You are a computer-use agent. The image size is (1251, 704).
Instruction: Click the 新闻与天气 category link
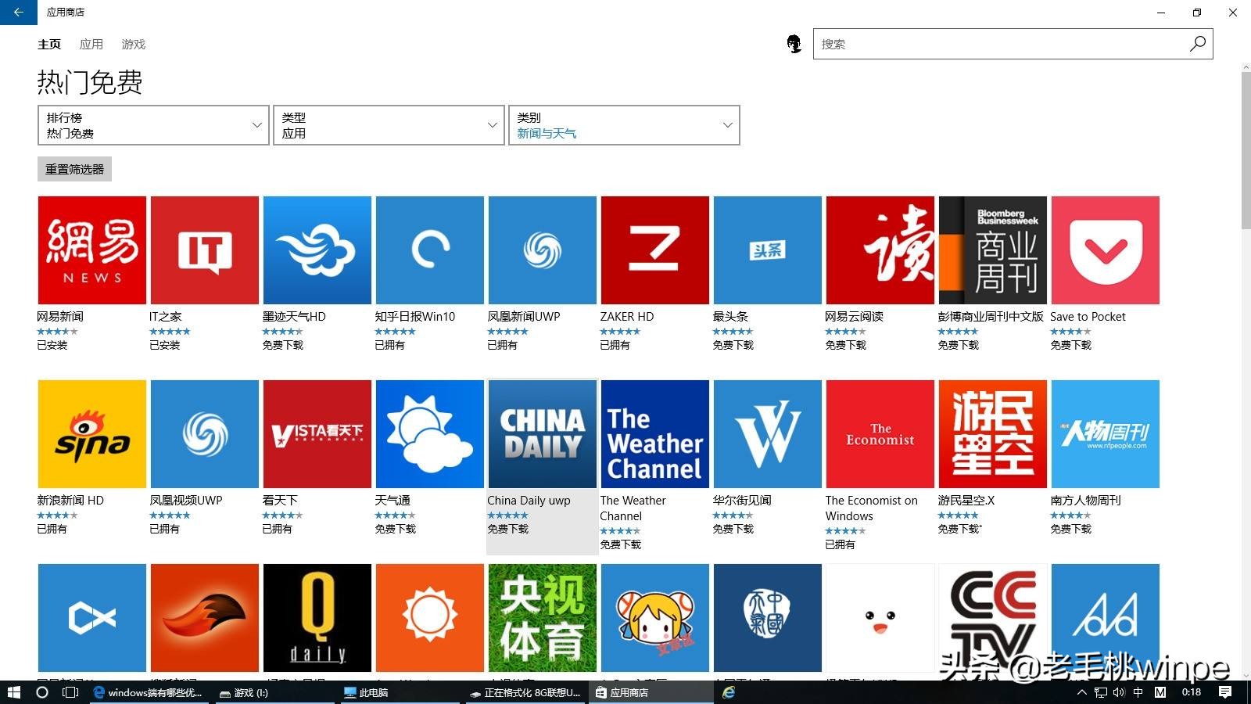pos(546,133)
